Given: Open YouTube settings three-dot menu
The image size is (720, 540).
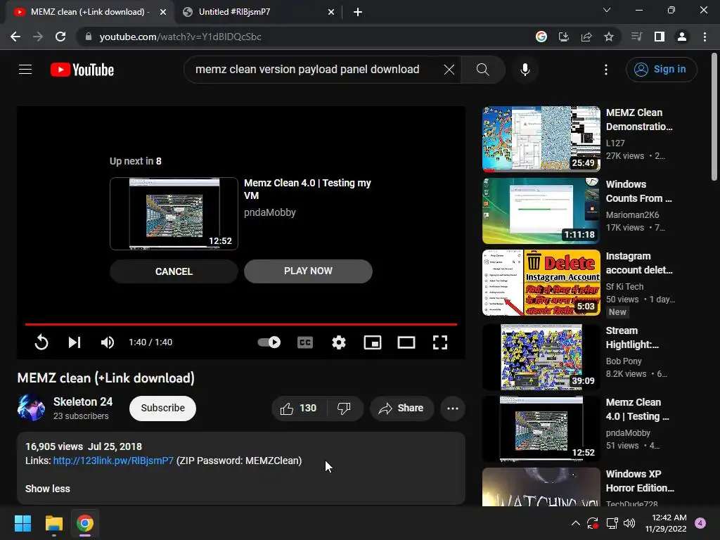Looking at the screenshot, I should tap(605, 70).
